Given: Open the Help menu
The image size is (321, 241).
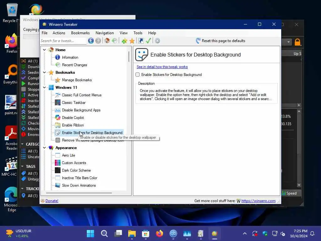Looking at the screenshot, I should point(152,33).
